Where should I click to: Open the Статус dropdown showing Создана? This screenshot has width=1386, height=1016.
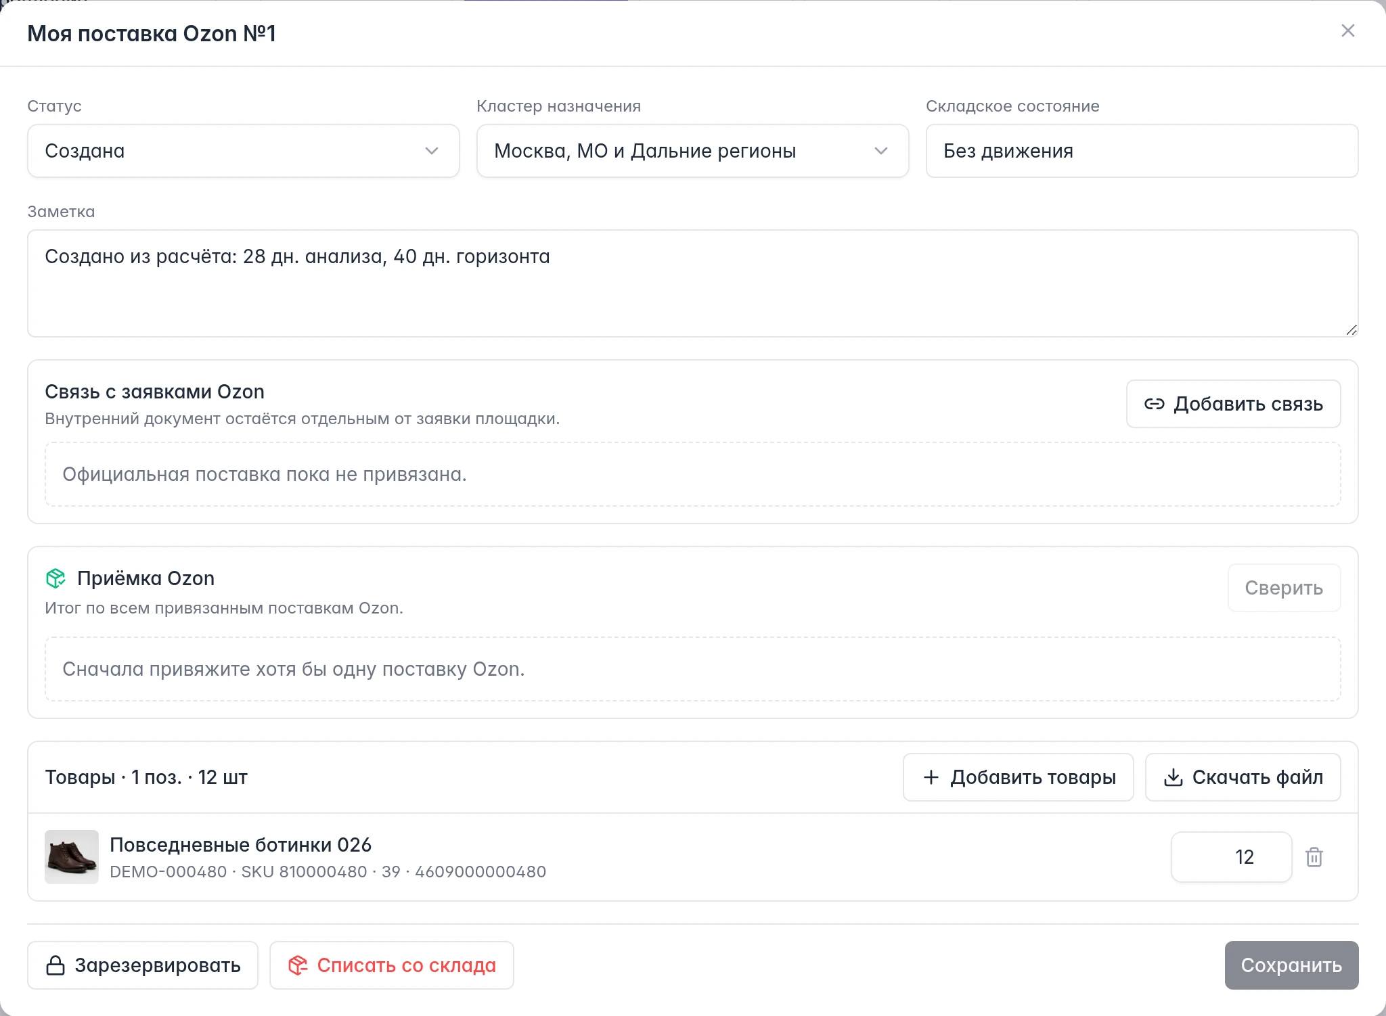coord(244,151)
